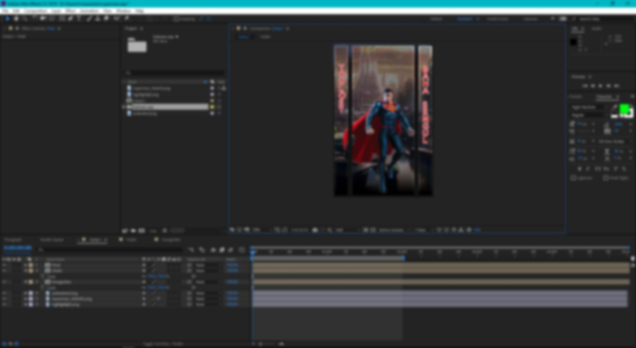The height and width of the screenshot is (348, 636).
Task: Toggle Faux Bold in Character panel
Action: [579, 169]
